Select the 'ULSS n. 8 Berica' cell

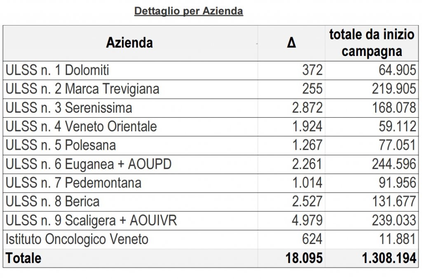(52, 202)
